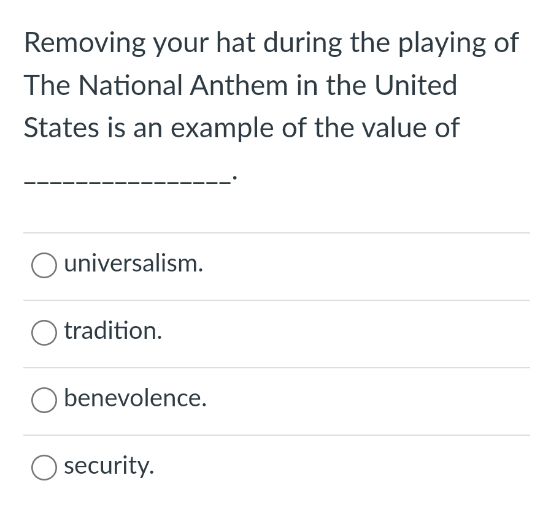Click the divider between tradition and benevolence
Screen dimensions: 559x505
276,367
